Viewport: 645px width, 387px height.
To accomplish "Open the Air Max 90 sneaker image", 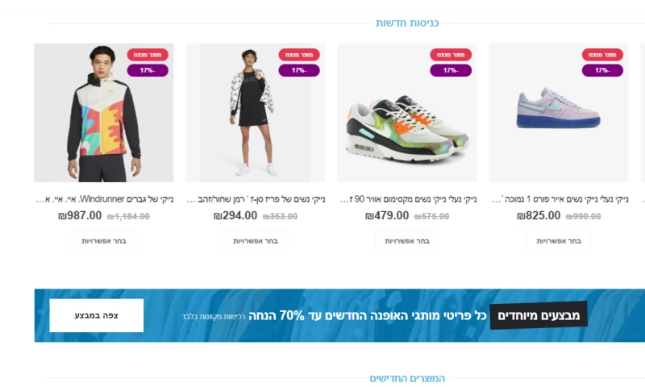I will [x=407, y=113].
